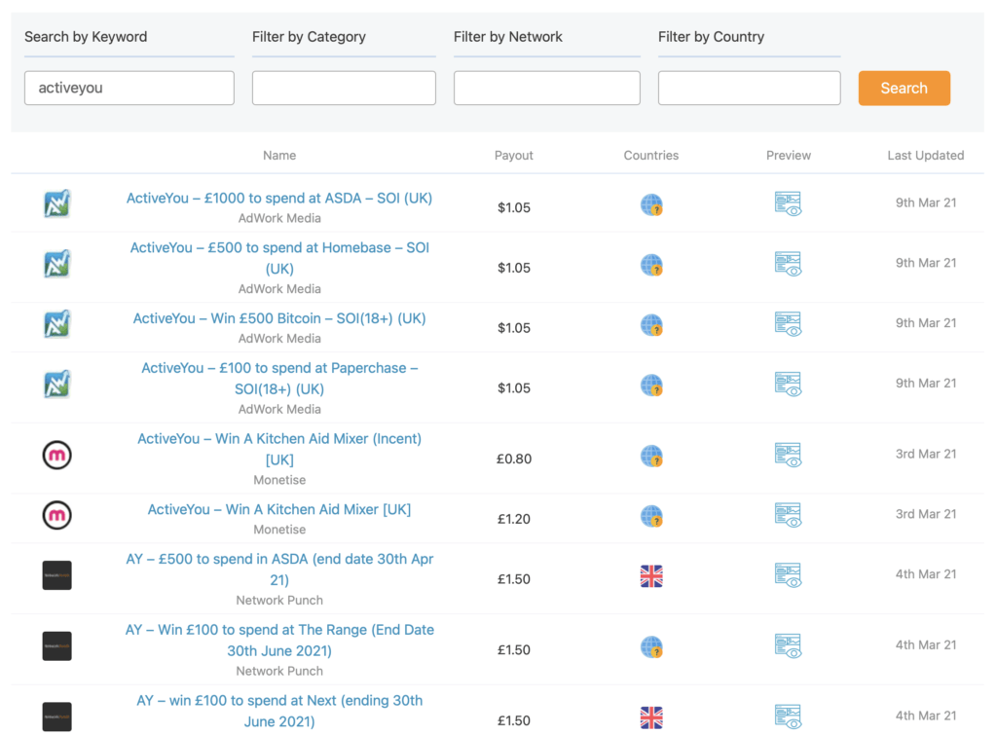This screenshot has height=735, width=997.
Task: Open the ActiveYou £1000 ASDA SOI offer link
Action: point(279,198)
